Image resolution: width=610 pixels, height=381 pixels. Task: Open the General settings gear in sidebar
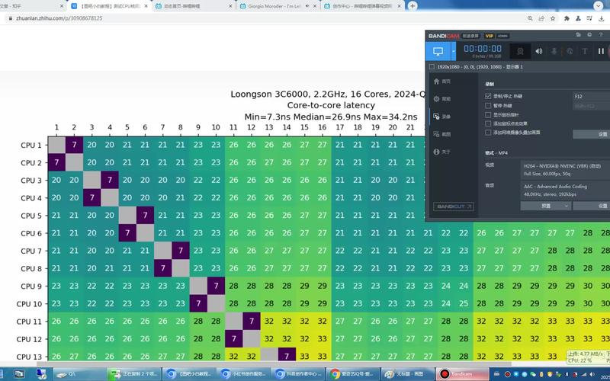tap(441, 99)
